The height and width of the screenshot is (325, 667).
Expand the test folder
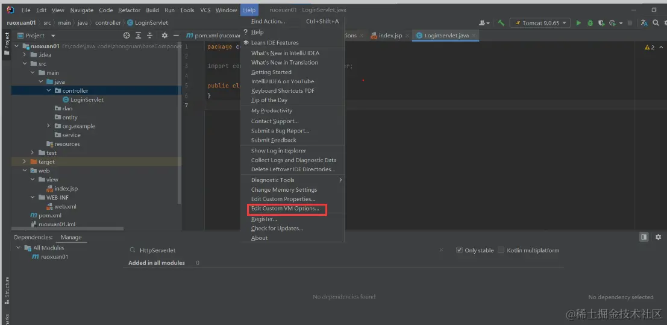pos(33,153)
